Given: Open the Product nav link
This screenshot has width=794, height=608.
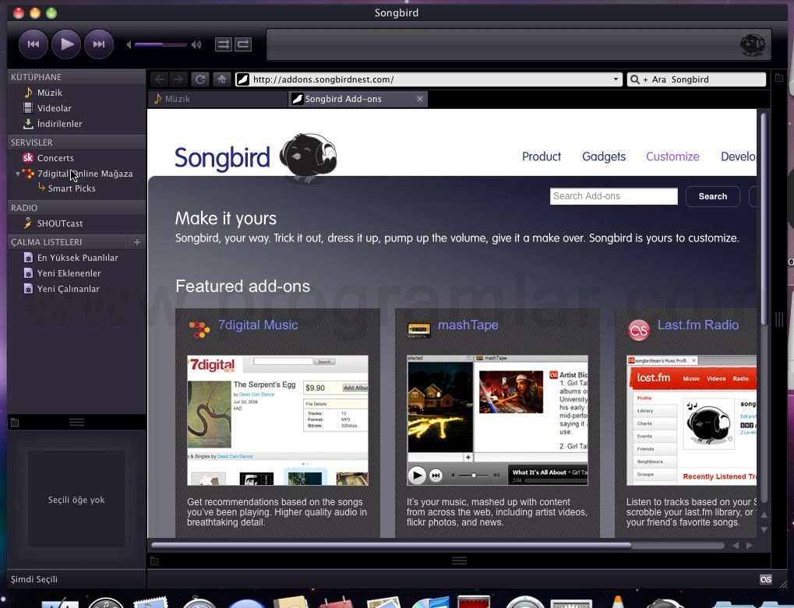Looking at the screenshot, I should [542, 156].
